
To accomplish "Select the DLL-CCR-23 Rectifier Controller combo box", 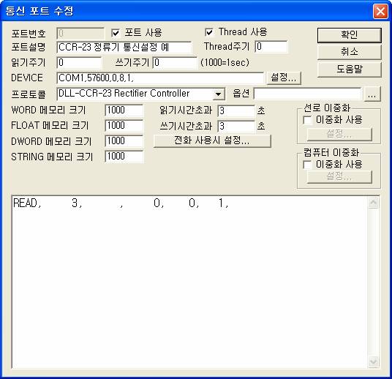I will tap(140, 94).
